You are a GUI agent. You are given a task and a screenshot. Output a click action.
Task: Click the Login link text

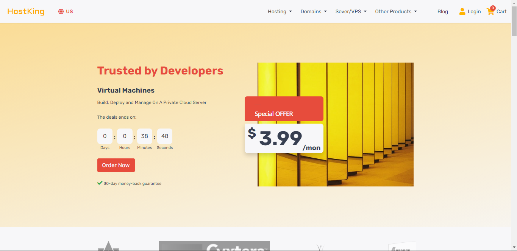(x=474, y=11)
